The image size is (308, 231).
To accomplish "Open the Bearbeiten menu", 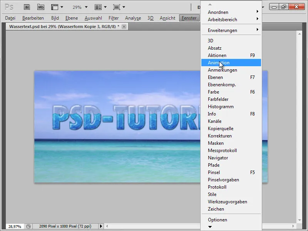I will point(33,18).
